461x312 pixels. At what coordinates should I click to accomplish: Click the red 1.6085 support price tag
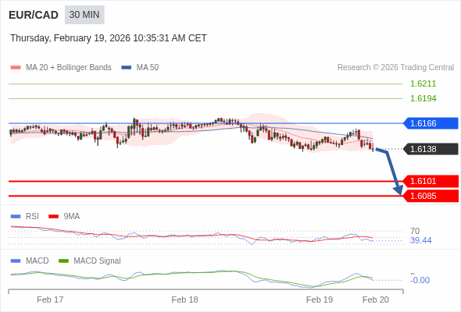431,196
